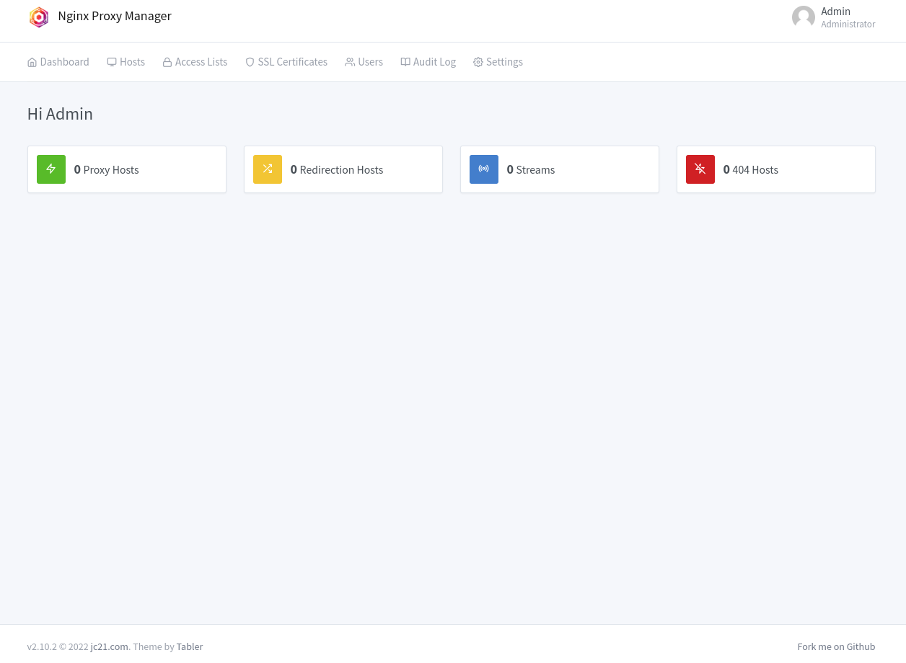Click the Settings gear icon
The height and width of the screenshot is (663, 906).
[478, 63]
